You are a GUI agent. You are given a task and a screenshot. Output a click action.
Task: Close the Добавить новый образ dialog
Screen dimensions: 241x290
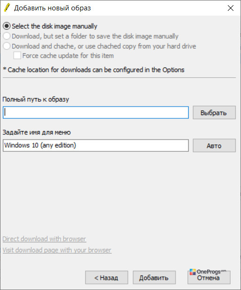pos(231,8)
